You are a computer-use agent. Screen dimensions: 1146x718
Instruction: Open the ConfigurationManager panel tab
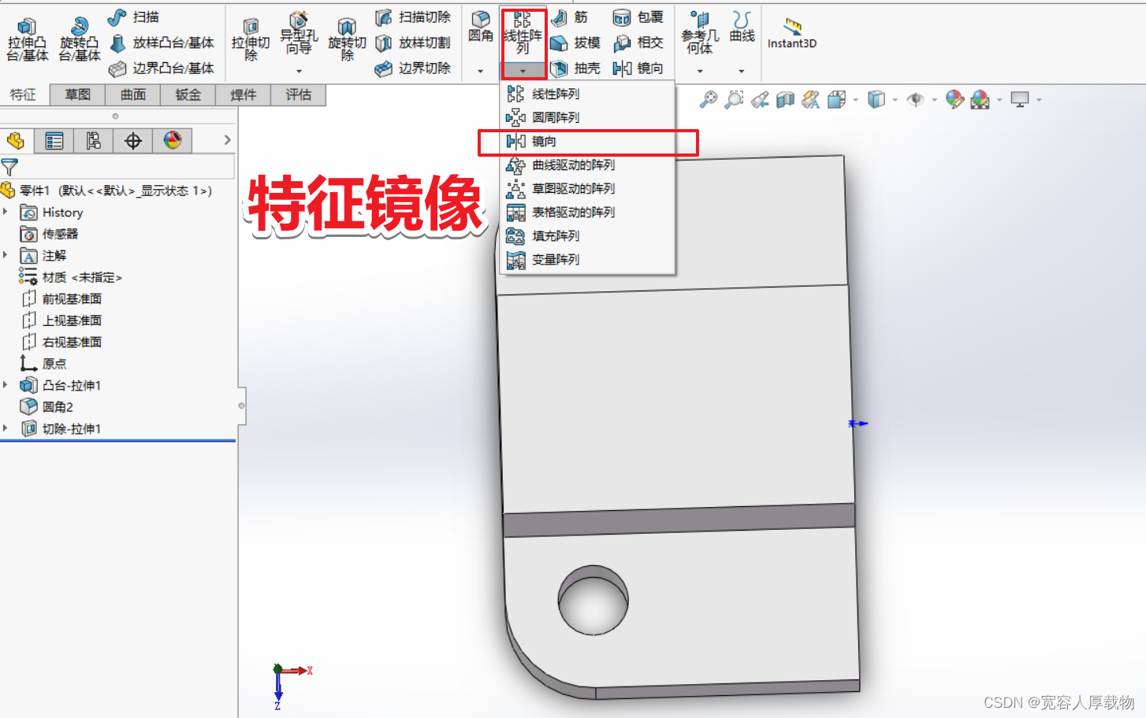(x=94, y=141)
